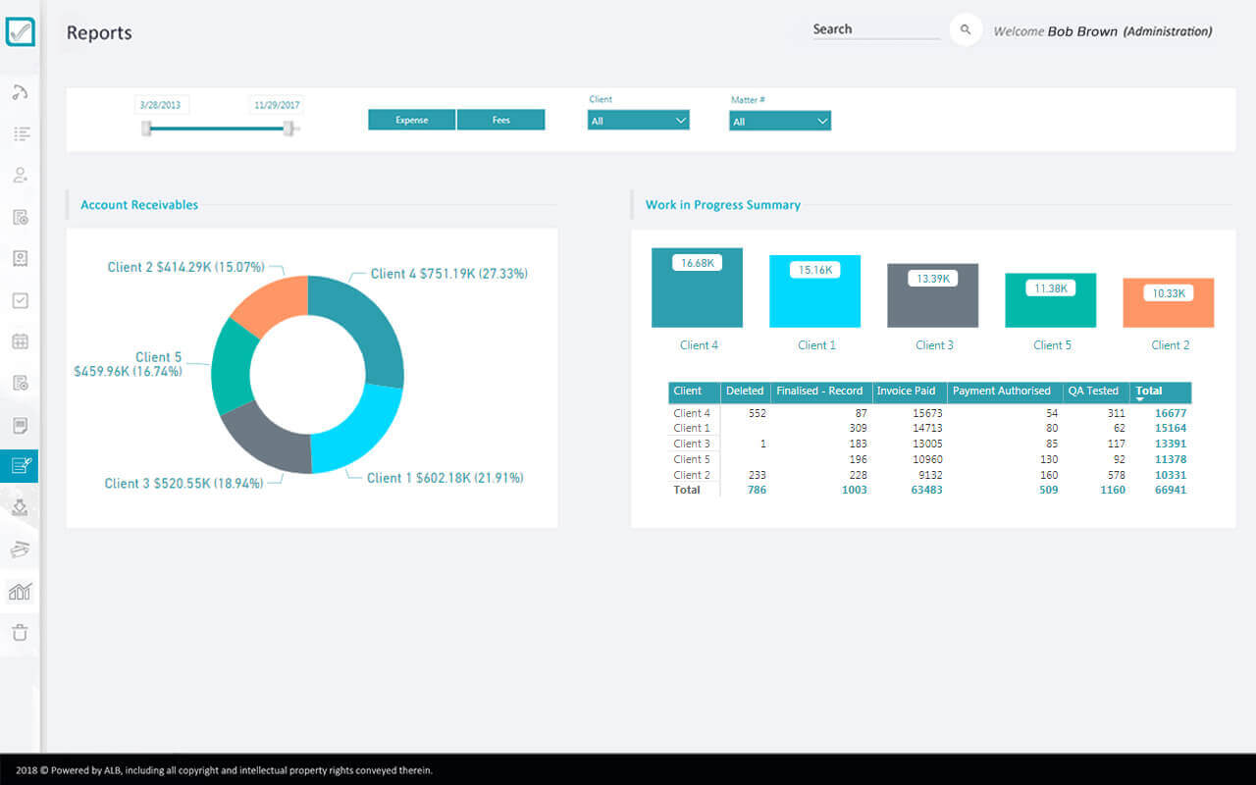Click the magnifier search button

pyautogui.click(x=966, y=30)
